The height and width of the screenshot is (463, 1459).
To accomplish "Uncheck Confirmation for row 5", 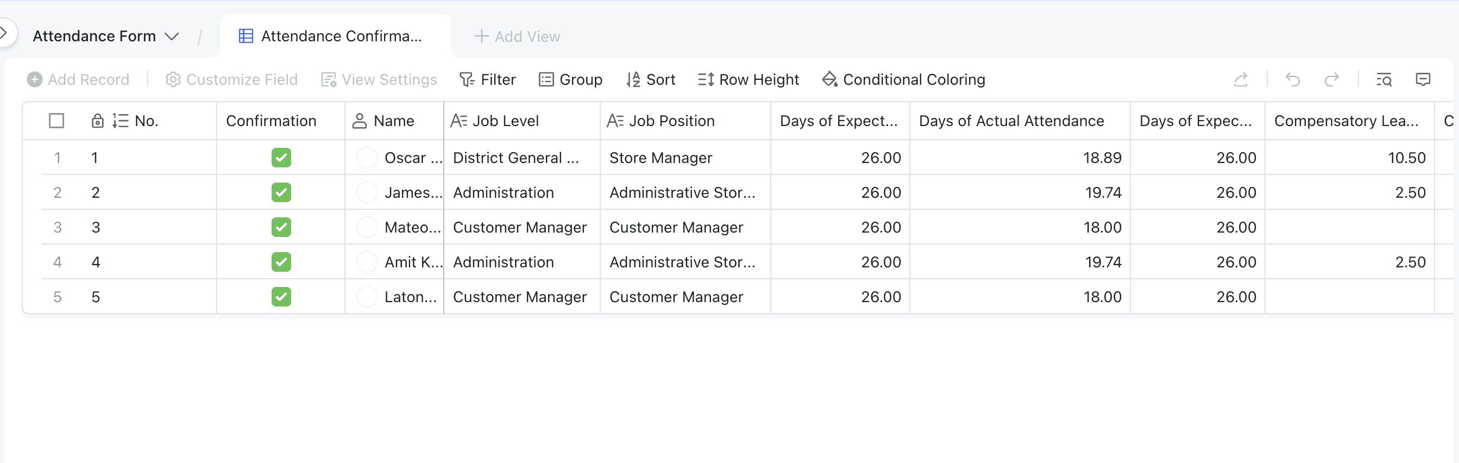I will pyautogui.click(x=281, y=297).
